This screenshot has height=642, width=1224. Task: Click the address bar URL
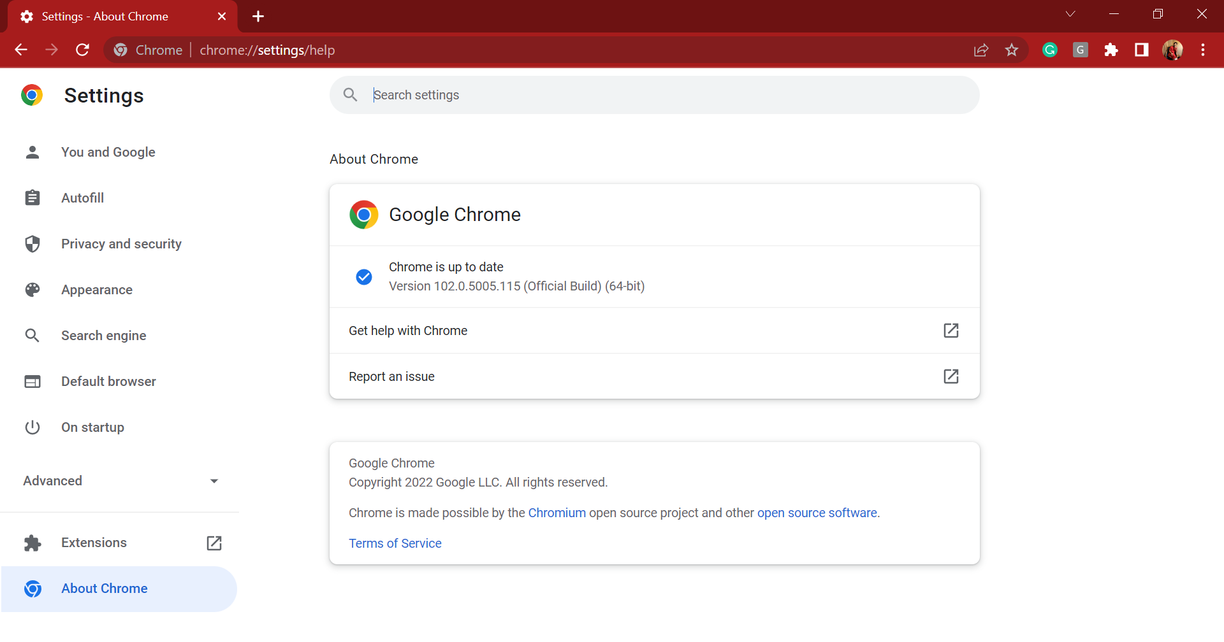pos(267,50)
